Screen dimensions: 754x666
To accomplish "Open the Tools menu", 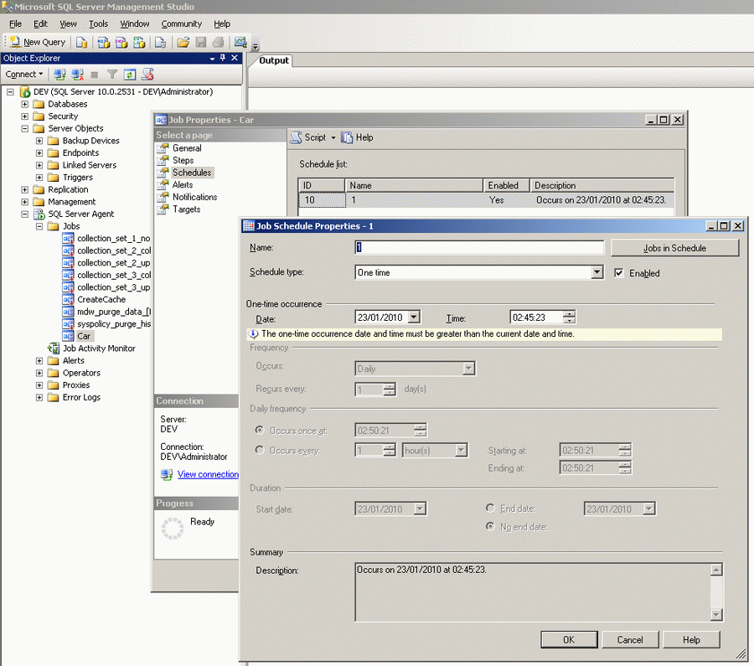I will coord(98,24).
